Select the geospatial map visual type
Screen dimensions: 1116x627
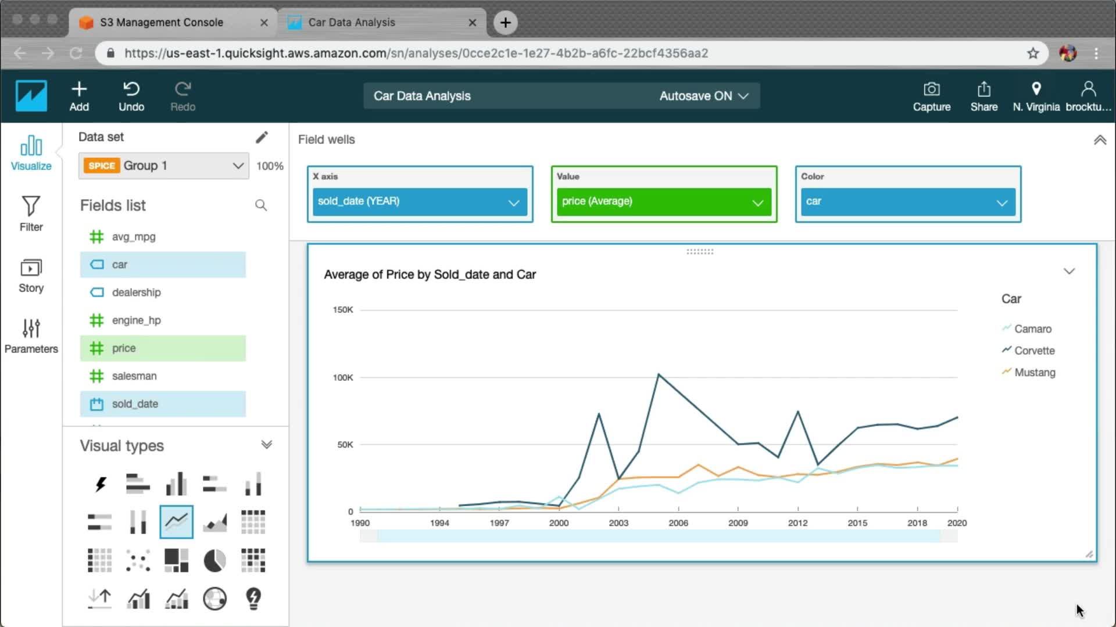(x=214, y=599)
